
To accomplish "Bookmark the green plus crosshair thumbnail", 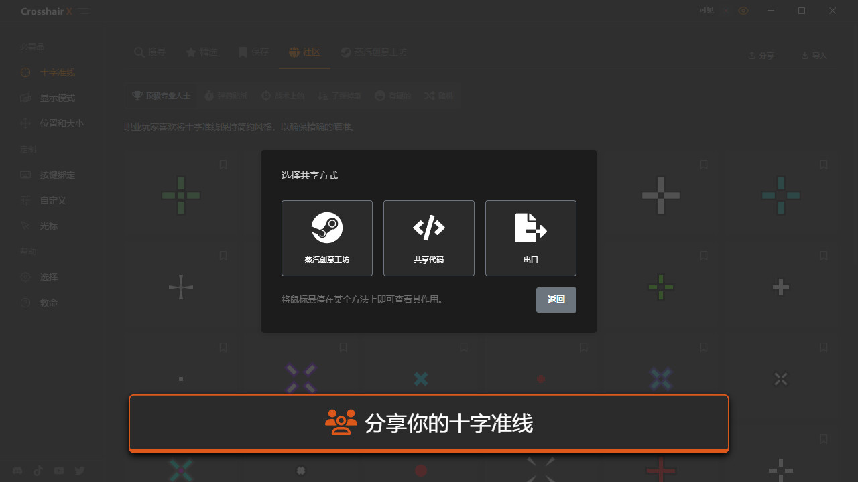I will 223,164.
